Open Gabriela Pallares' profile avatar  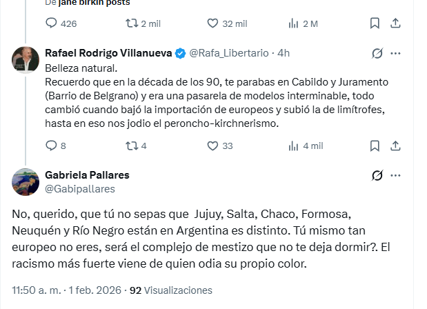[x=26, y=181]
